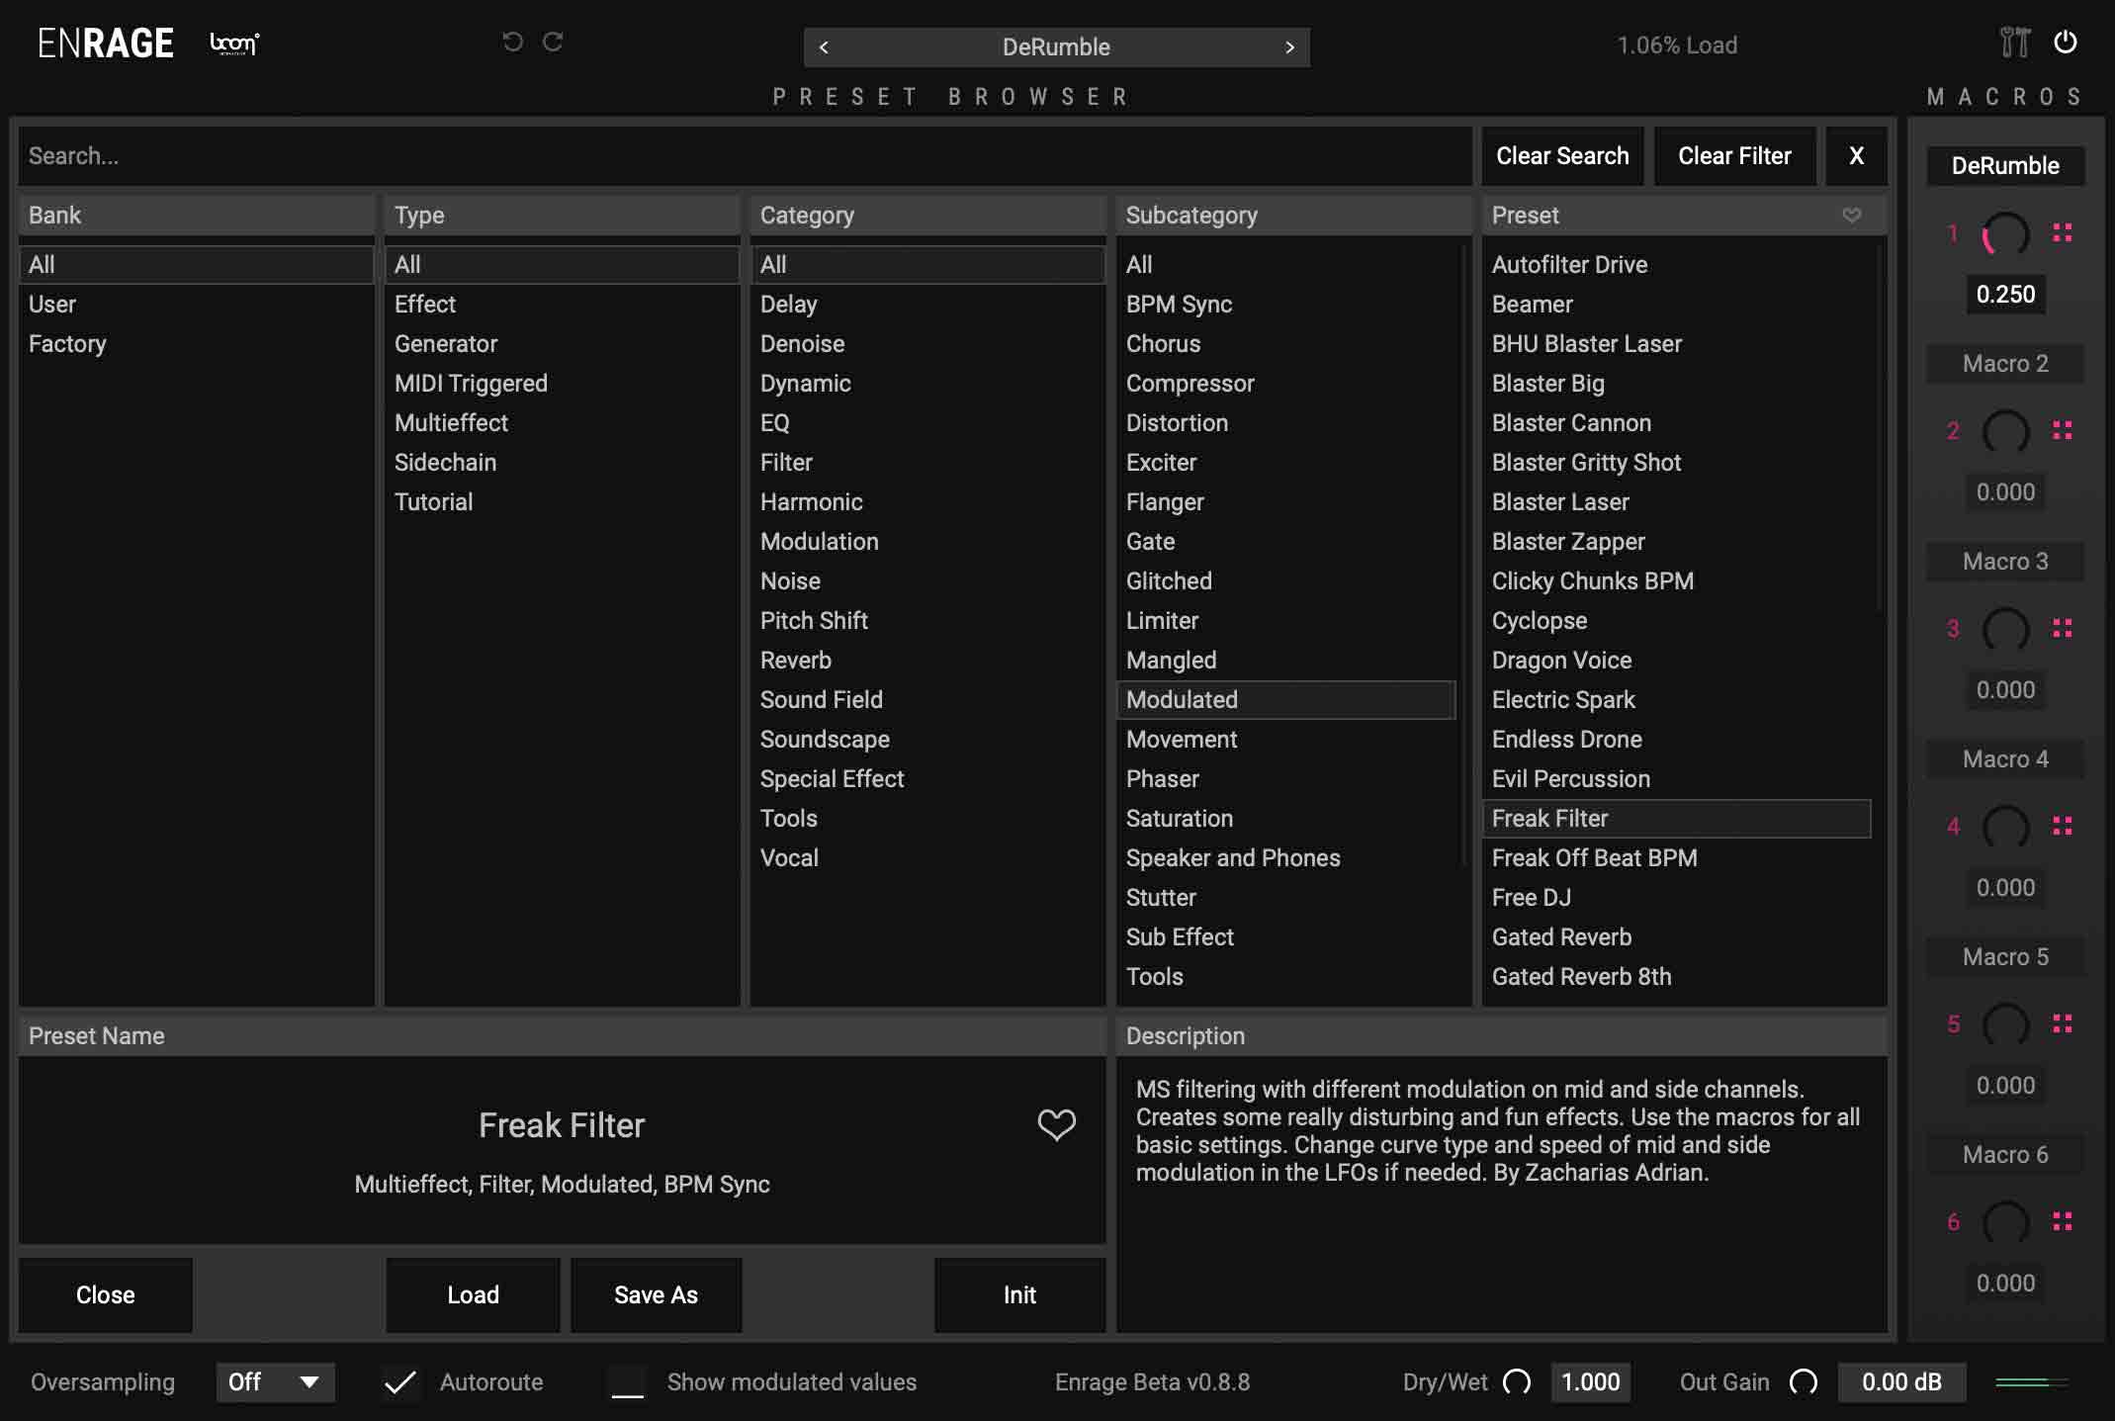This screenshot has height=1421, width=2115.
Task: Turn the Dry/Wet knob icon
Action: tap(1517, 1381)
